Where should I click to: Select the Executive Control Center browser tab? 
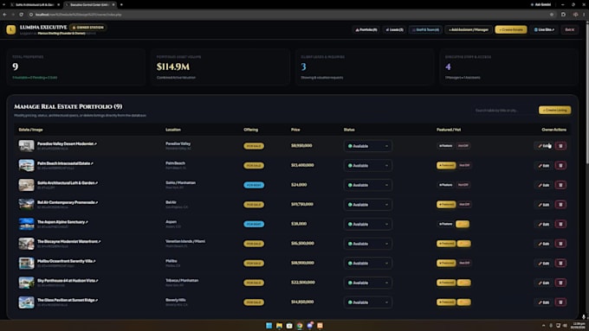click(89, 4)
